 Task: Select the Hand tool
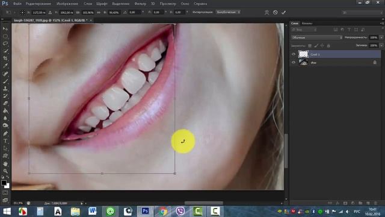5,163
